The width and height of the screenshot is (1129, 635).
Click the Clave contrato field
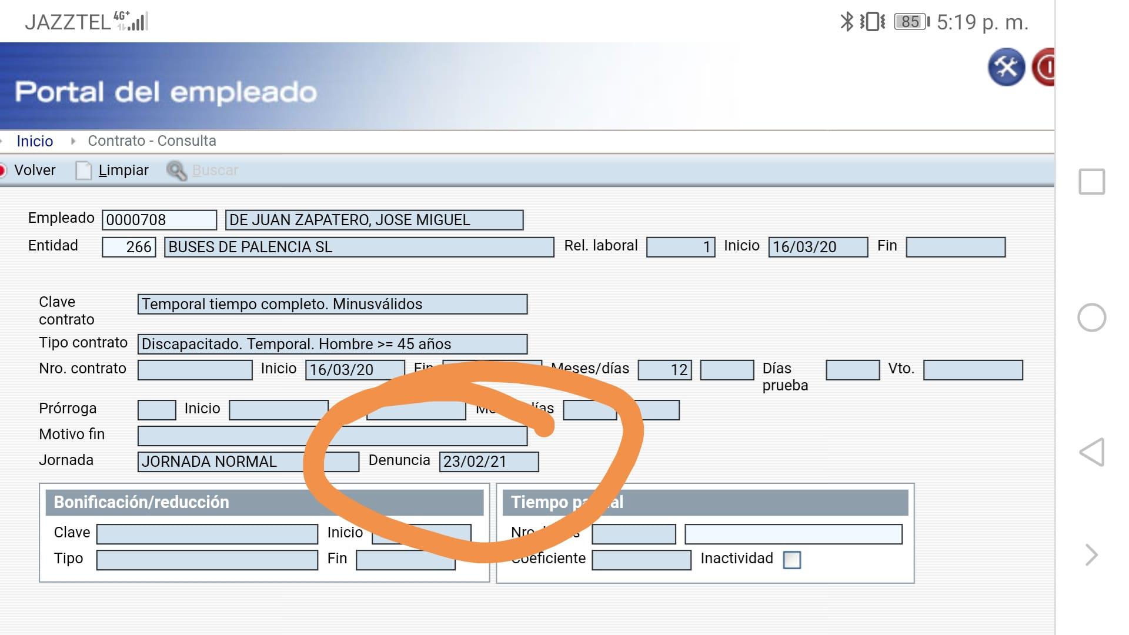coord(332,304)
